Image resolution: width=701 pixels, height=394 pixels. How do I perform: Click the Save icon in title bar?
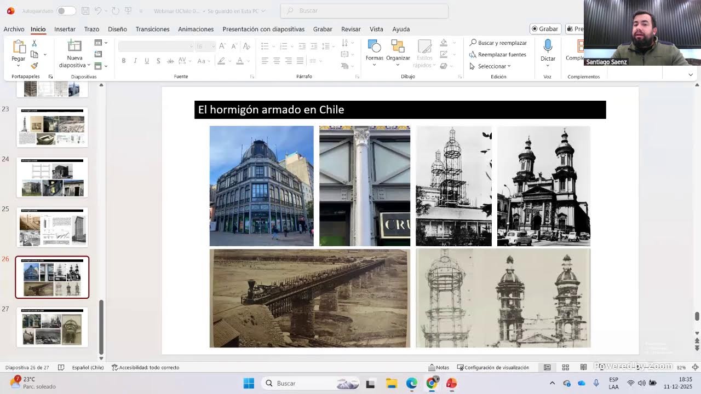pyautogui.click(x=85, y=11)
